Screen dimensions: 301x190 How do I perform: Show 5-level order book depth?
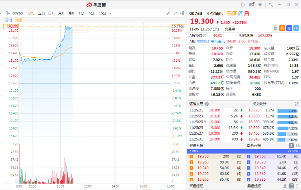pos(291,146)
